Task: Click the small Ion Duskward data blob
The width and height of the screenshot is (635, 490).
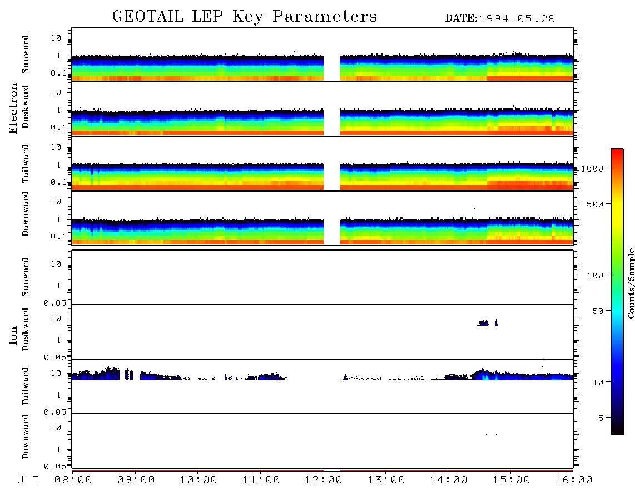Action: click(488, 323)
